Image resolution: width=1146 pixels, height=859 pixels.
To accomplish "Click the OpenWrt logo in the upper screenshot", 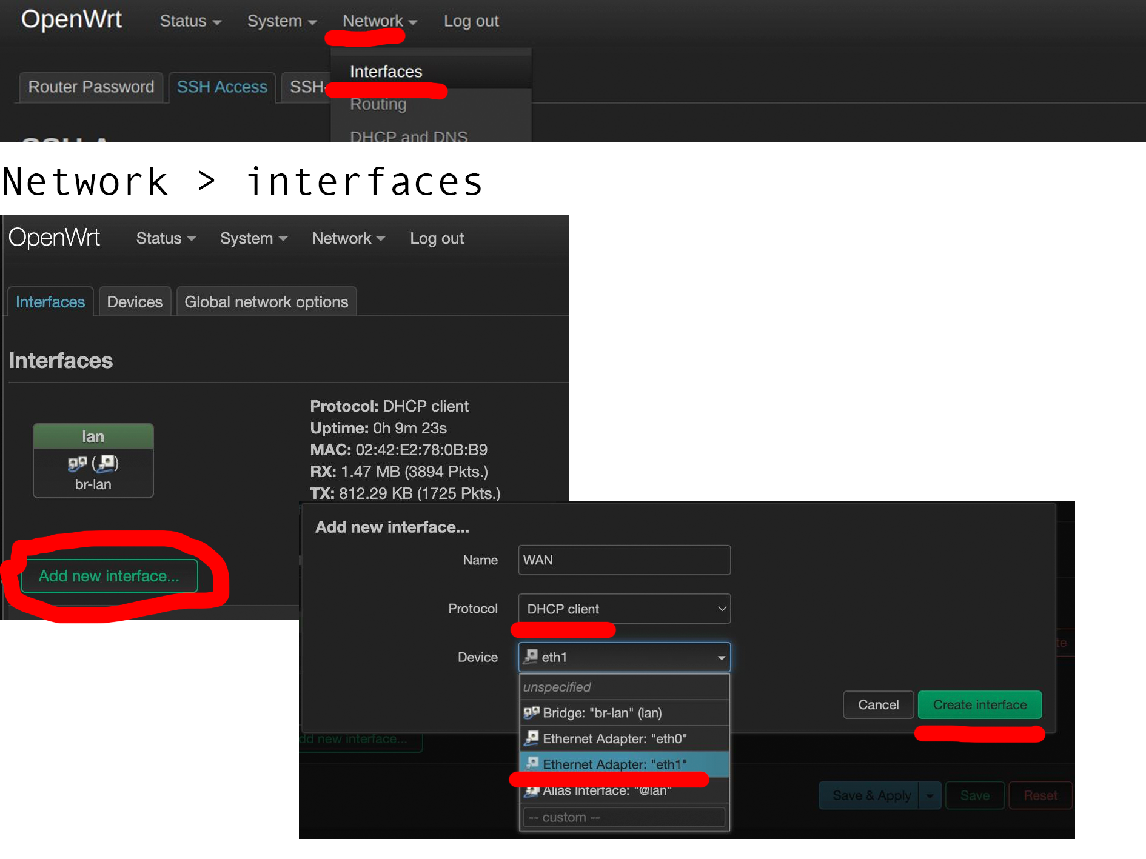I will [x=72, y=20].
